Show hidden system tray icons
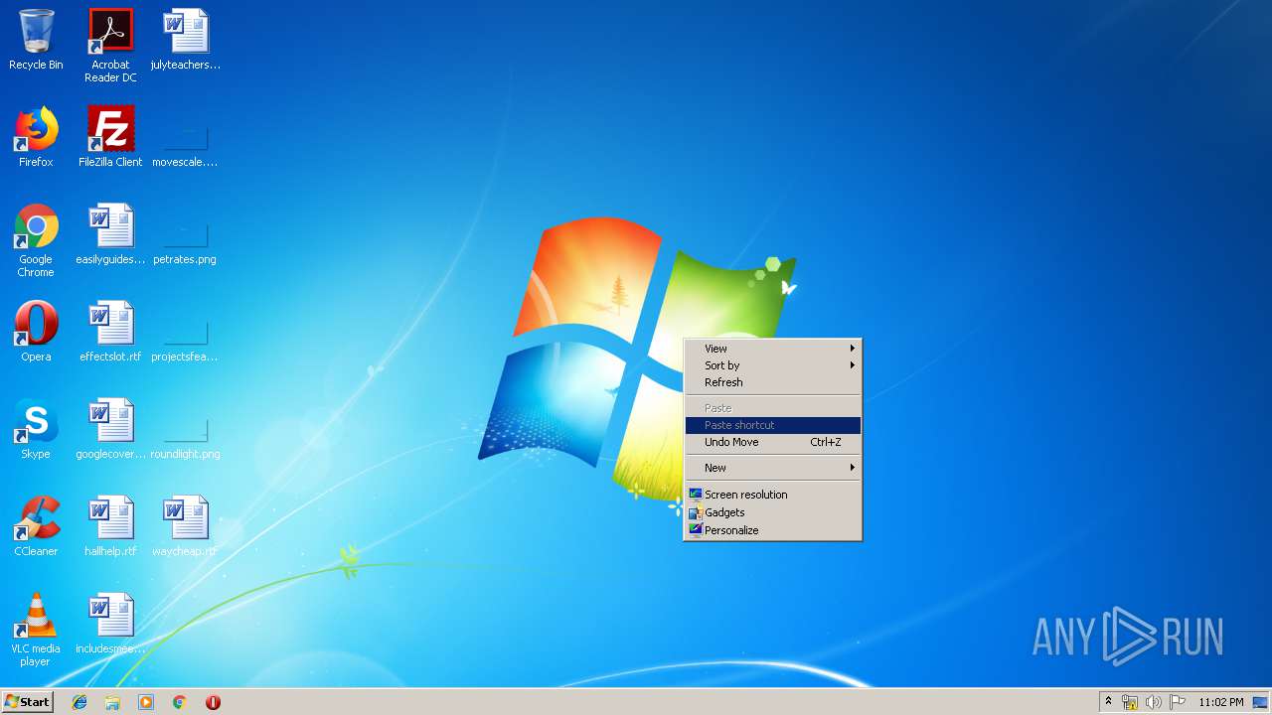1272x715 pixels. pos(1108,702)
